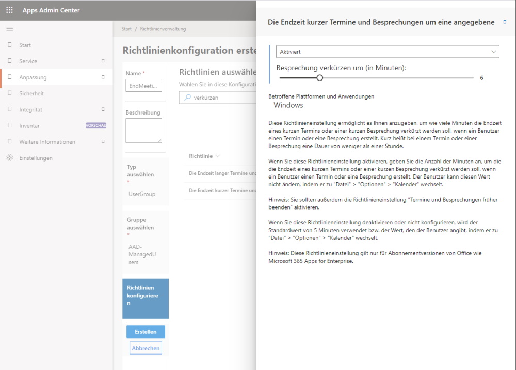Click the UserGroup type value
Image resolution: width=516 pixels, height=370 pixels.
click(x=142, y=194)
